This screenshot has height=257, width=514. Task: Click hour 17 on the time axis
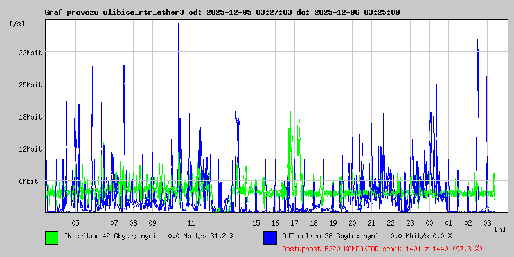tap(294, 223)
